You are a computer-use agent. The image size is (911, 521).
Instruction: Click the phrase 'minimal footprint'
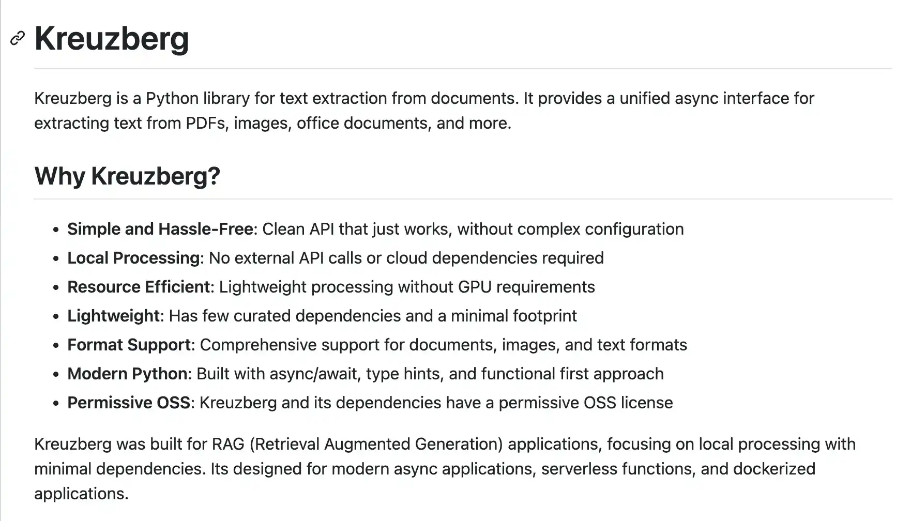point(514,316)
